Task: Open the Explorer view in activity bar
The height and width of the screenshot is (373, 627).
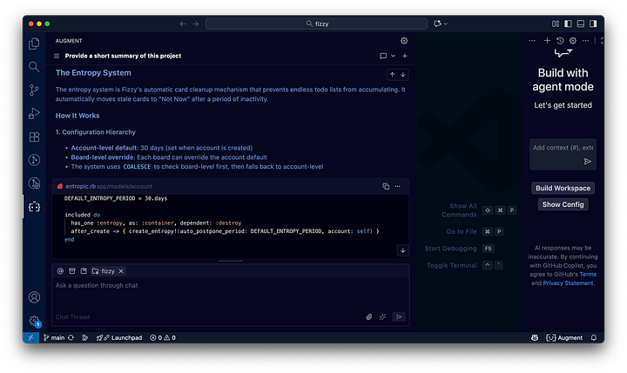Action: pyautogui.click(x=34, y=43)
